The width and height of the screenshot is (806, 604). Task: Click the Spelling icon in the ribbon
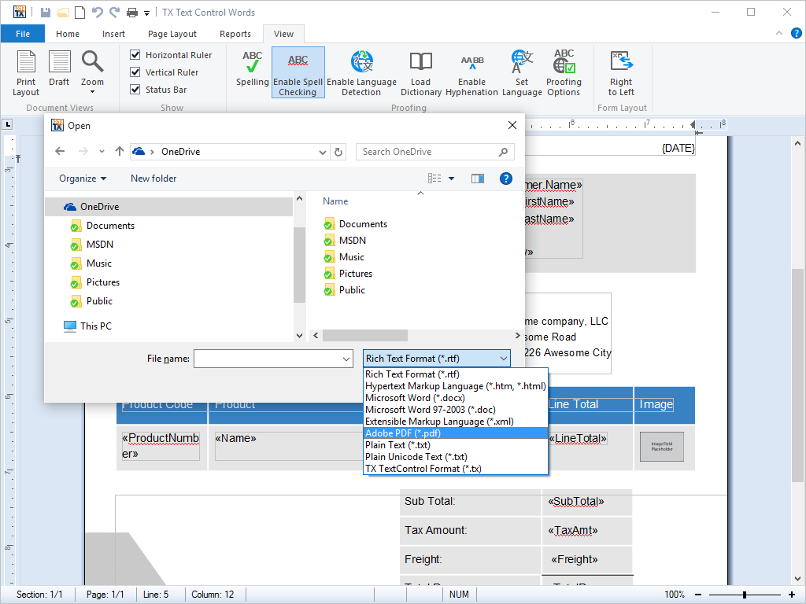pyautogui.click(x=252, y=68)
